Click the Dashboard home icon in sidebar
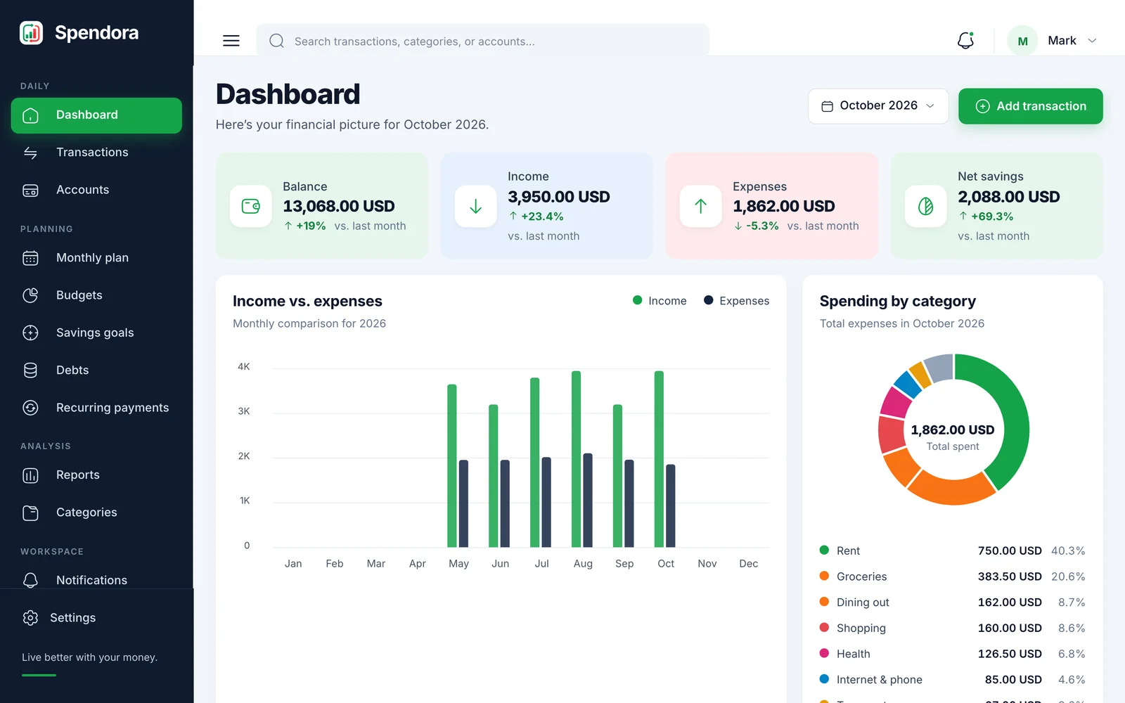Viewport: 1125px width, 703px height. pyautogui.click(x=30, y=115)
